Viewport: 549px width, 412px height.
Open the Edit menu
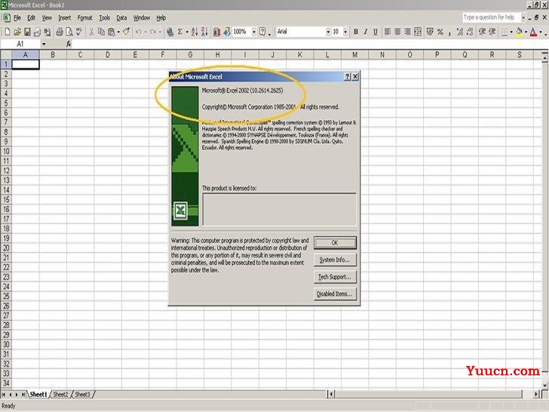31,17
